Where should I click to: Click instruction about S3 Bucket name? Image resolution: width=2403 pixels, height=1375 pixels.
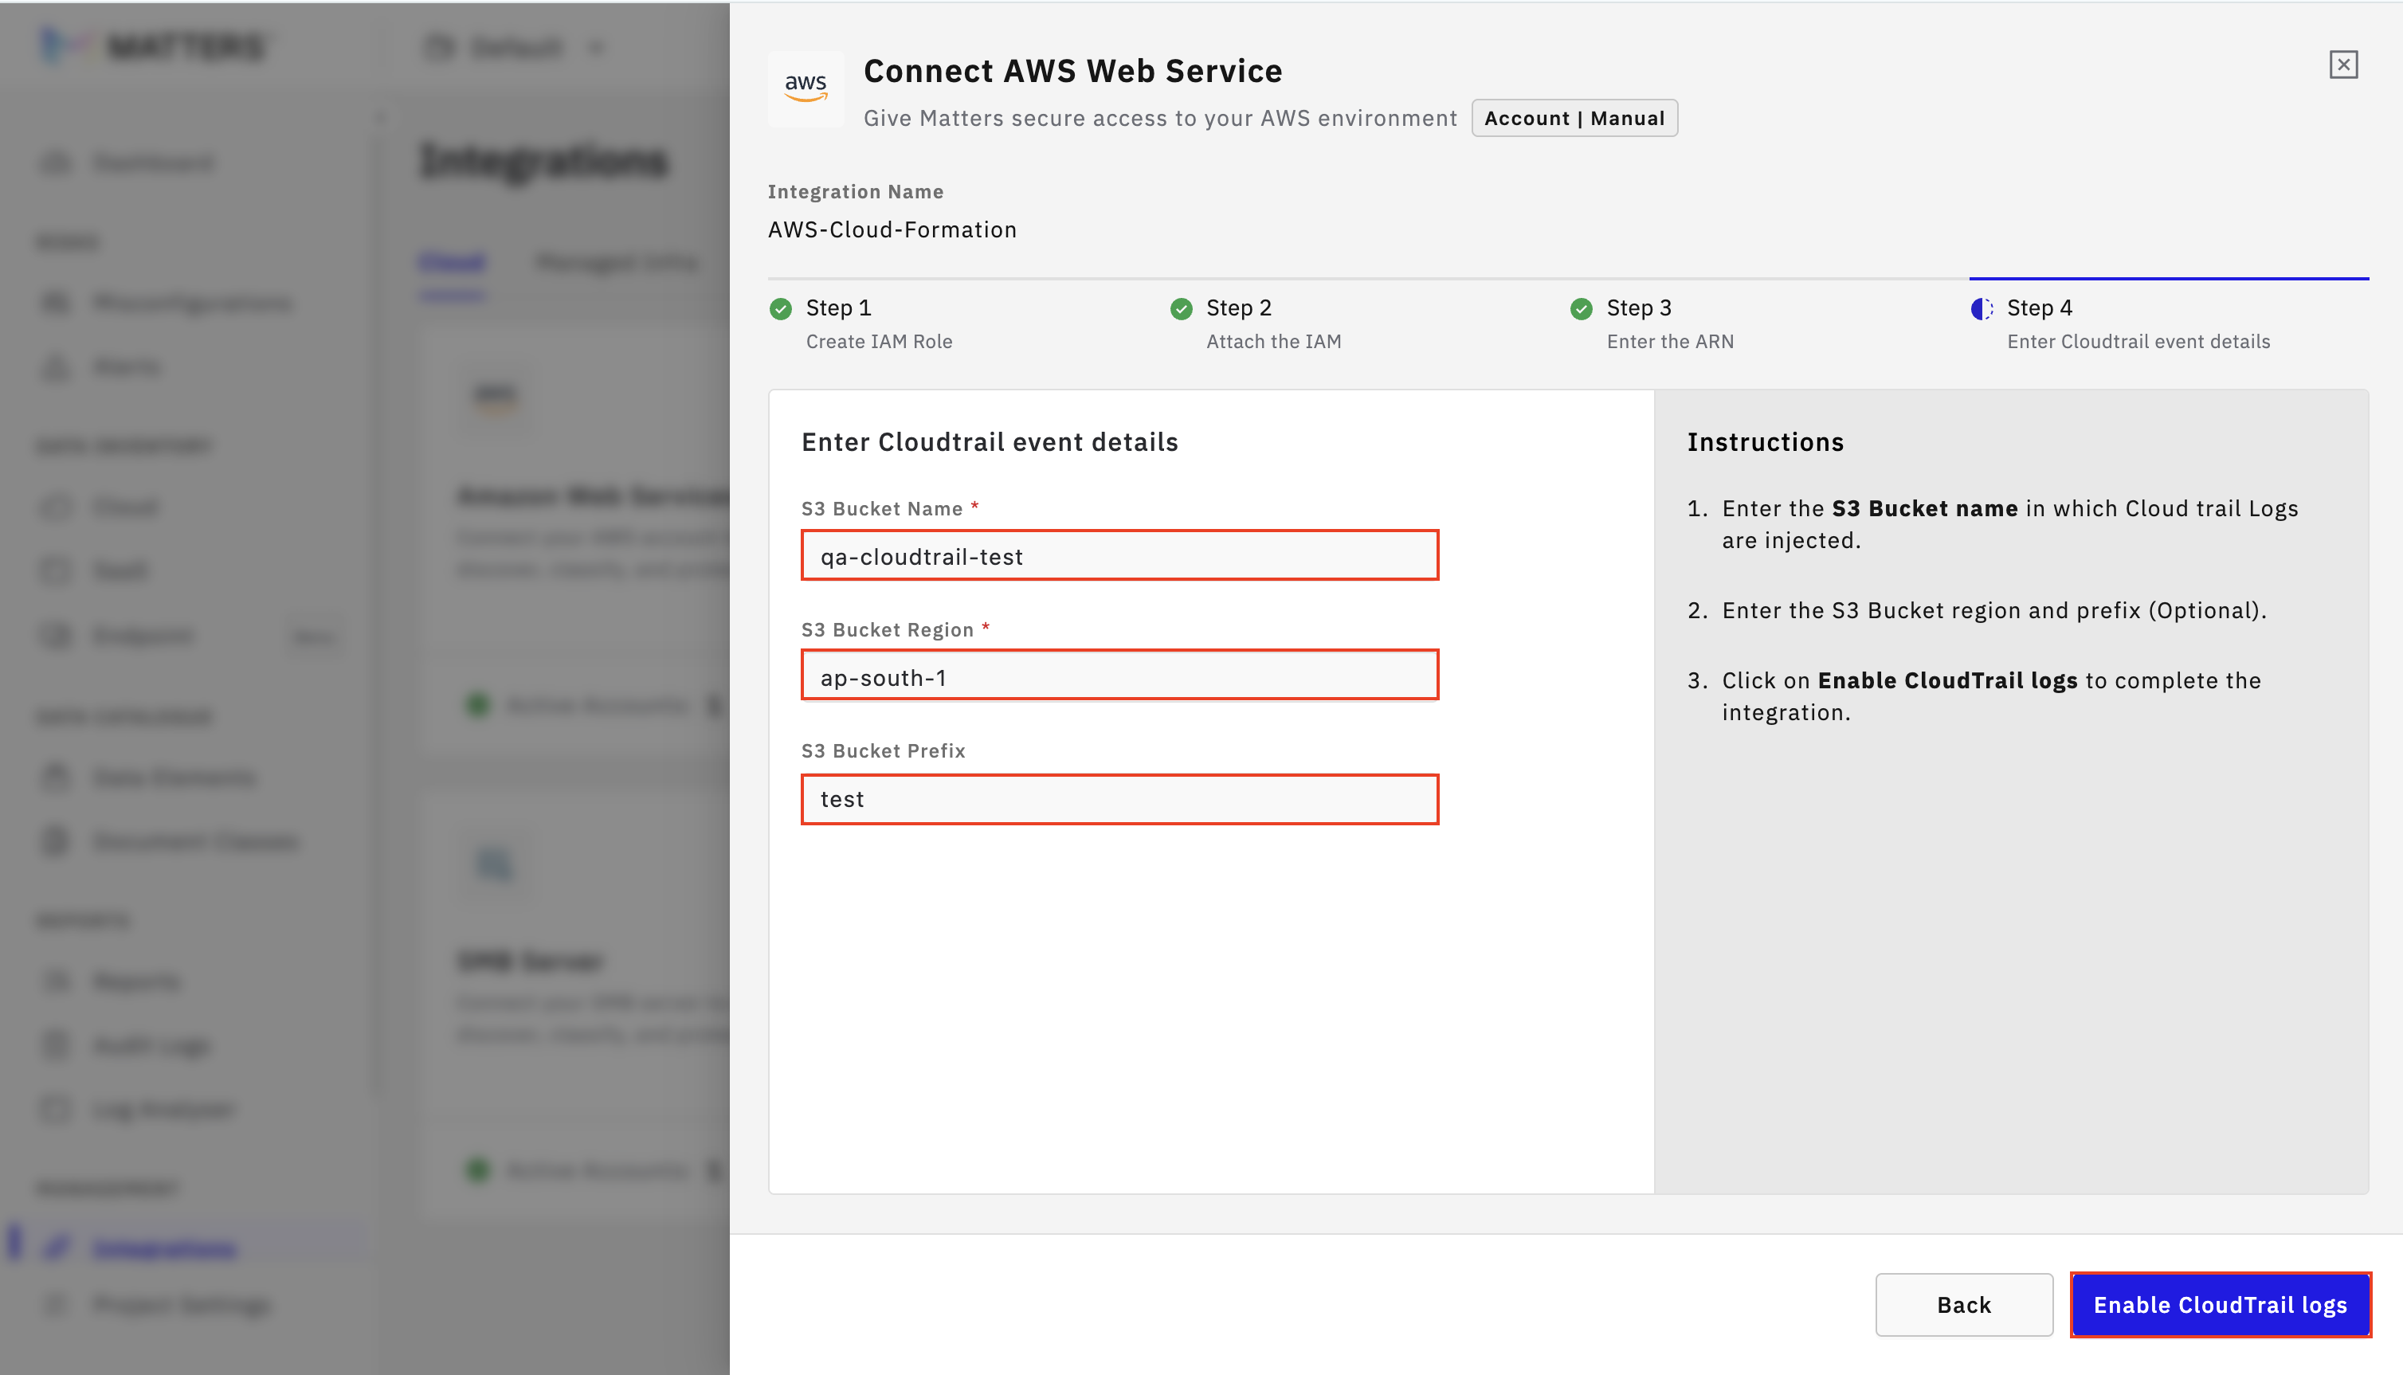2009,524
